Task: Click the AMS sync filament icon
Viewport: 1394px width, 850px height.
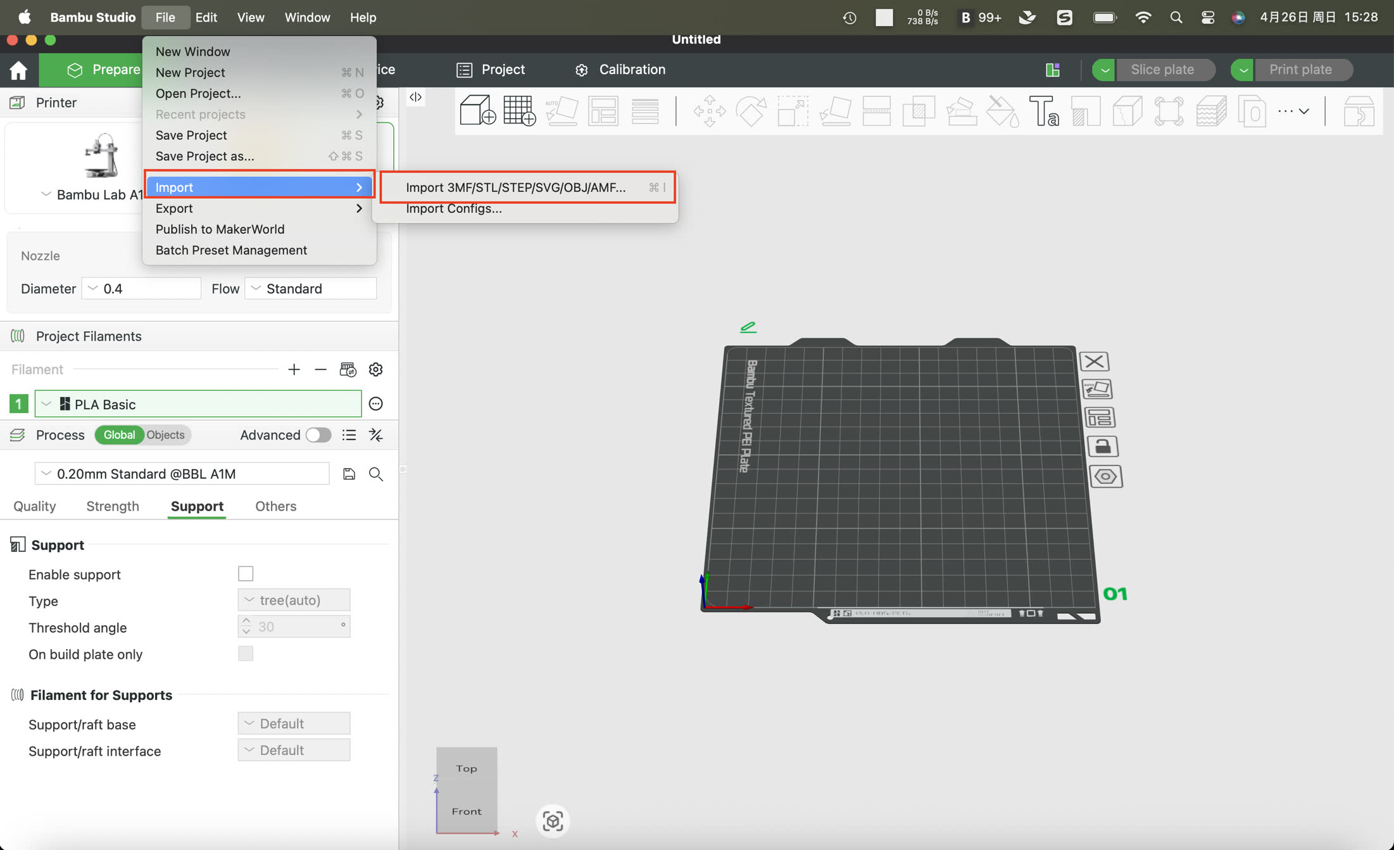Action: click(348, 369)
